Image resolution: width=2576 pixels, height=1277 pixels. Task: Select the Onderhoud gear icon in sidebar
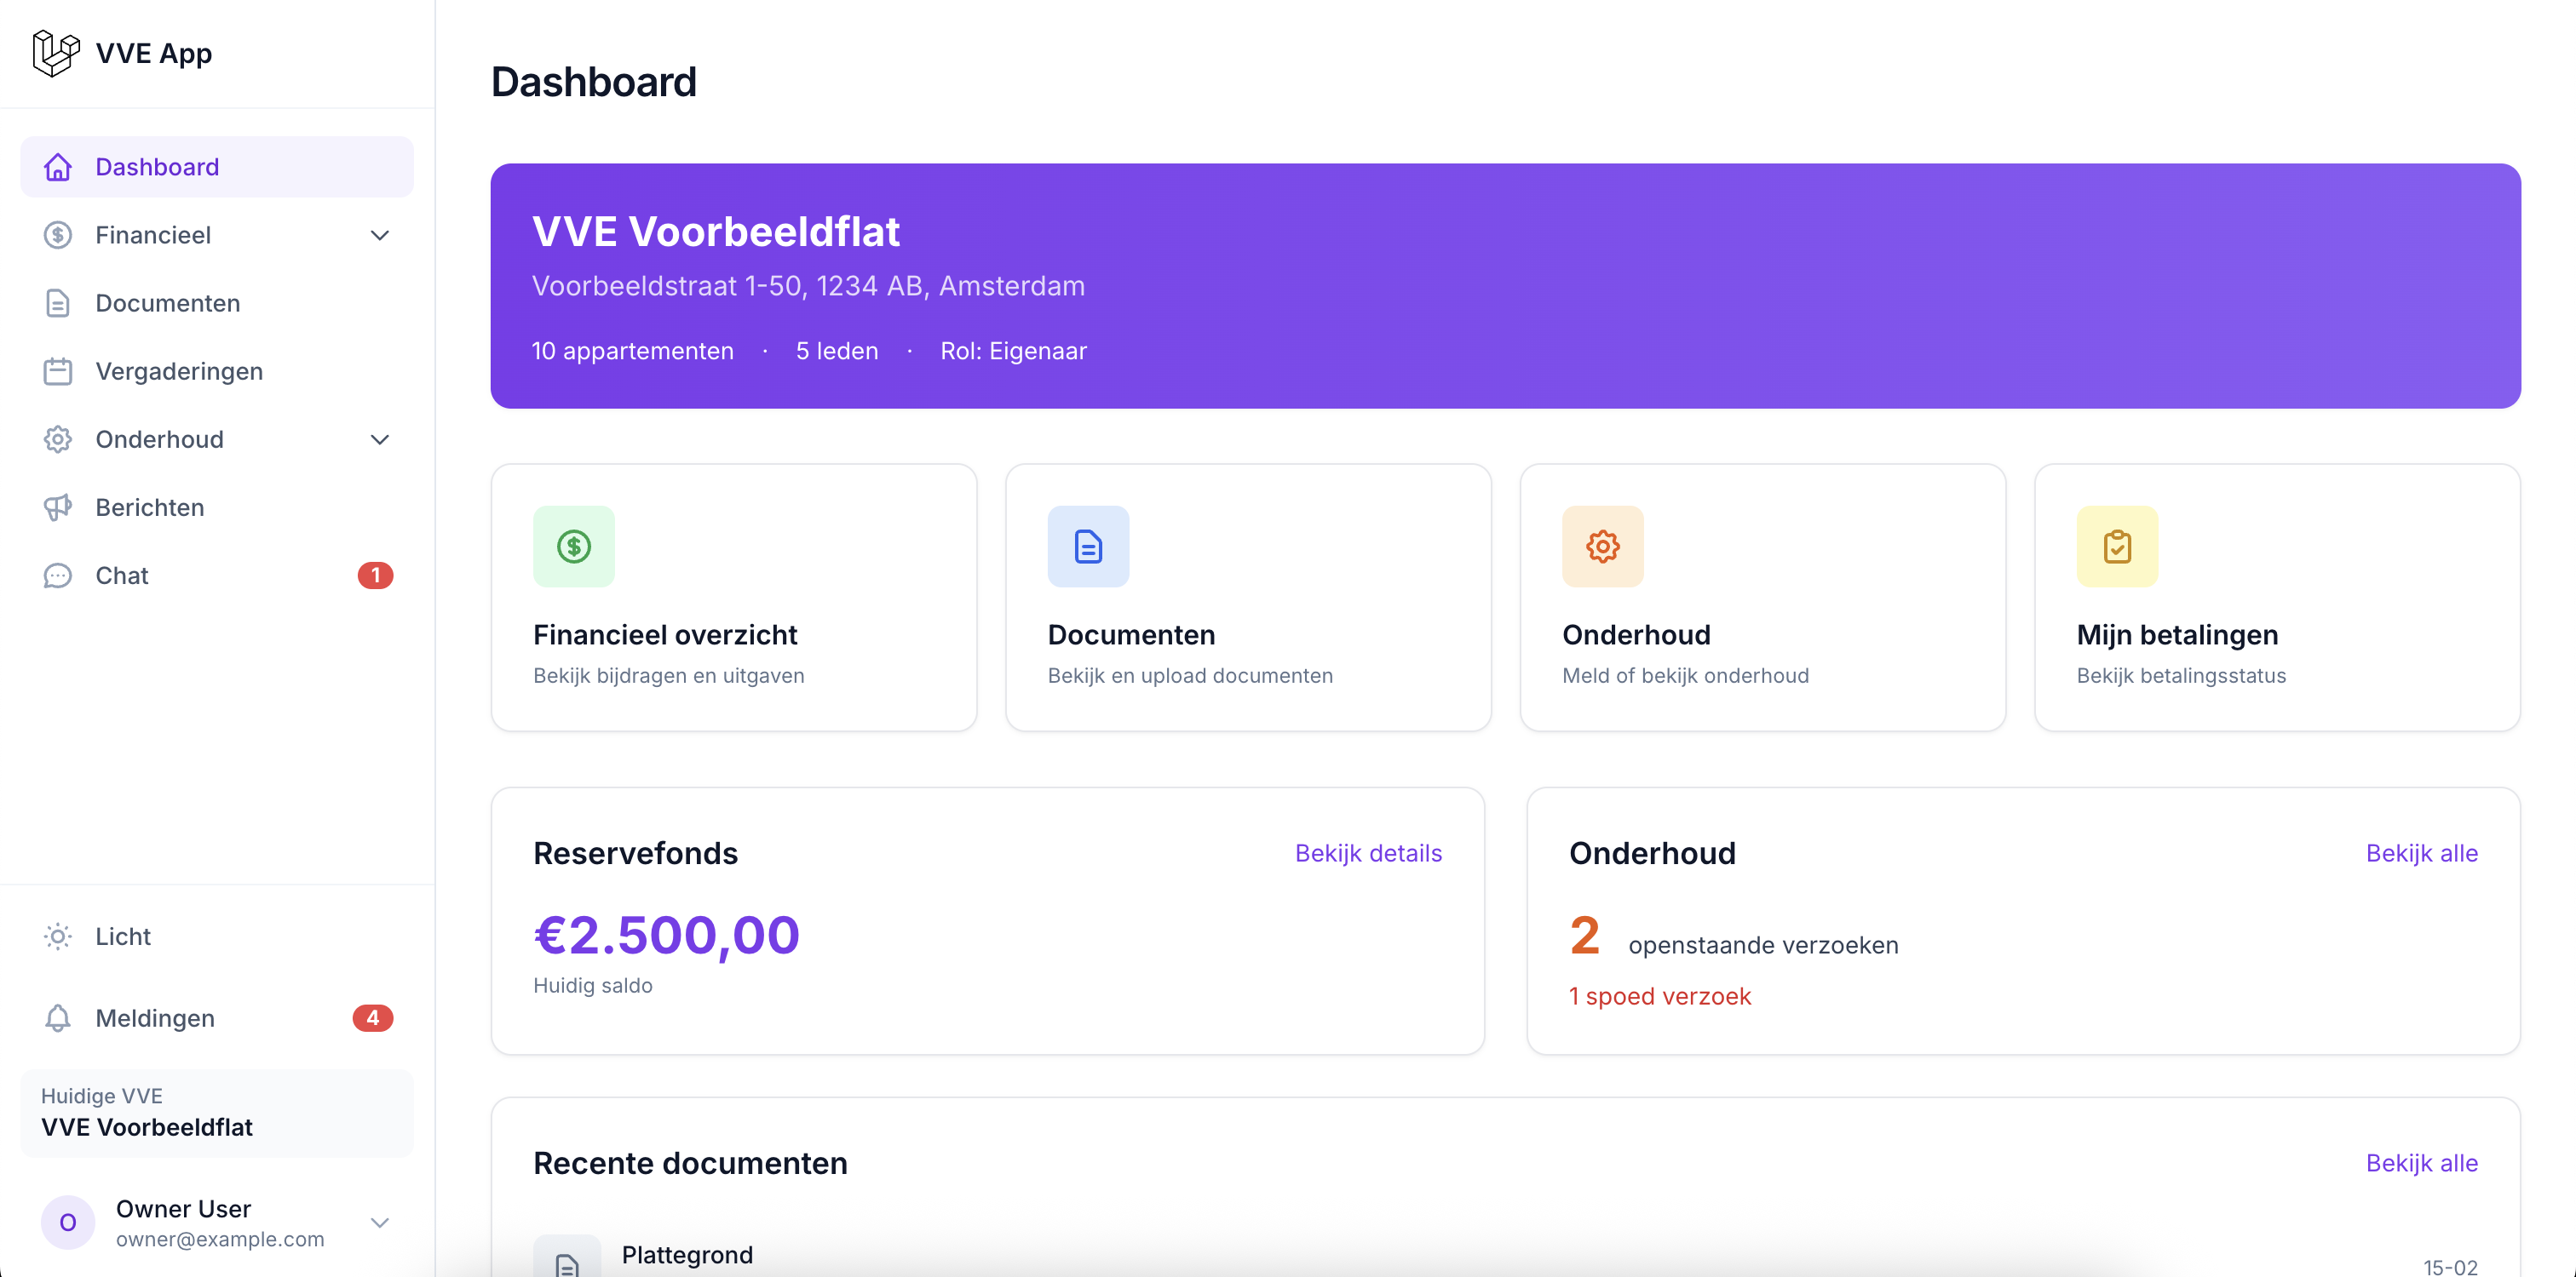pos(58,438)
